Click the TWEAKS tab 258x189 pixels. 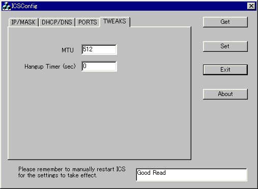click(x=115, y=21)
